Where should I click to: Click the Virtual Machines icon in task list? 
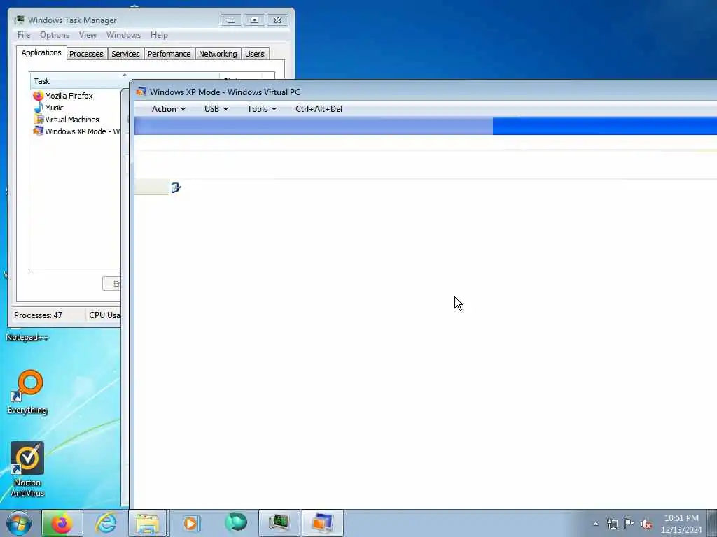(38, 119)
